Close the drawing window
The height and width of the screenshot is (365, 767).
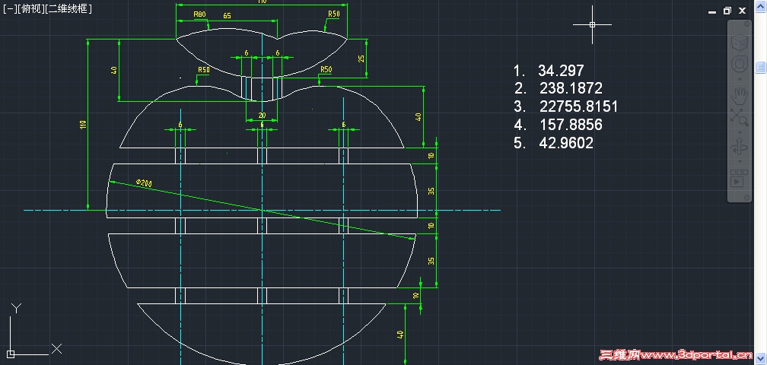coord(742,11)
